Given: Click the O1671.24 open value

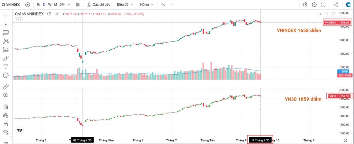Looking at the screenshot, I should click(70, 14).
